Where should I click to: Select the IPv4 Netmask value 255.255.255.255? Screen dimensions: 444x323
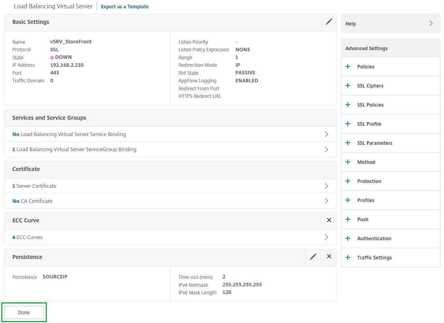[x=242, y=284]
